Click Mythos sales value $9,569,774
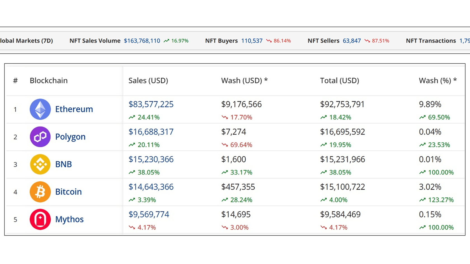This screenshot has height=264, width=470. (x=149, y=214)
